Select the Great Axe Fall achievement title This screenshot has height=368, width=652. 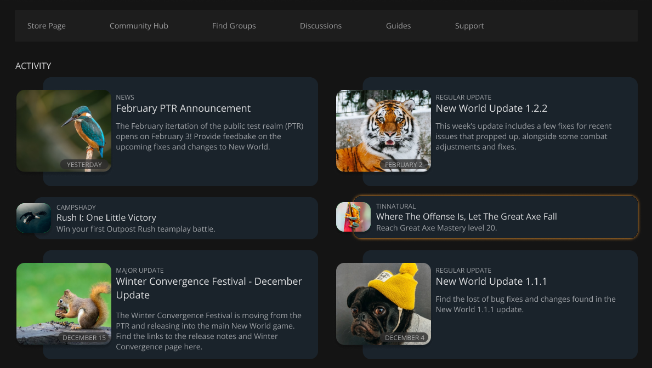click(466, 216)
